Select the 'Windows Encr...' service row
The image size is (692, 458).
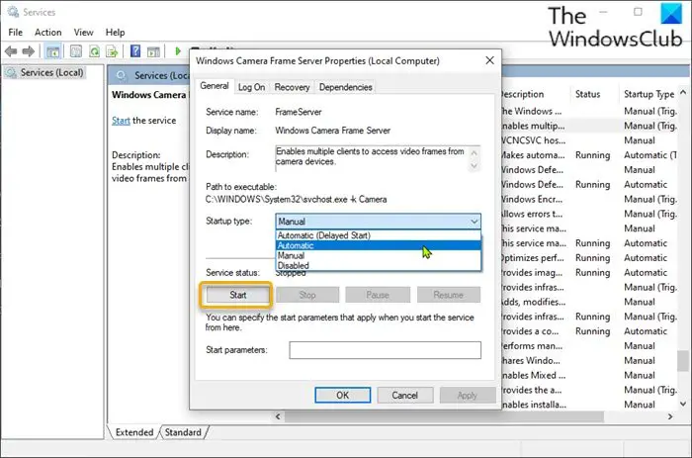coord(589,199)
